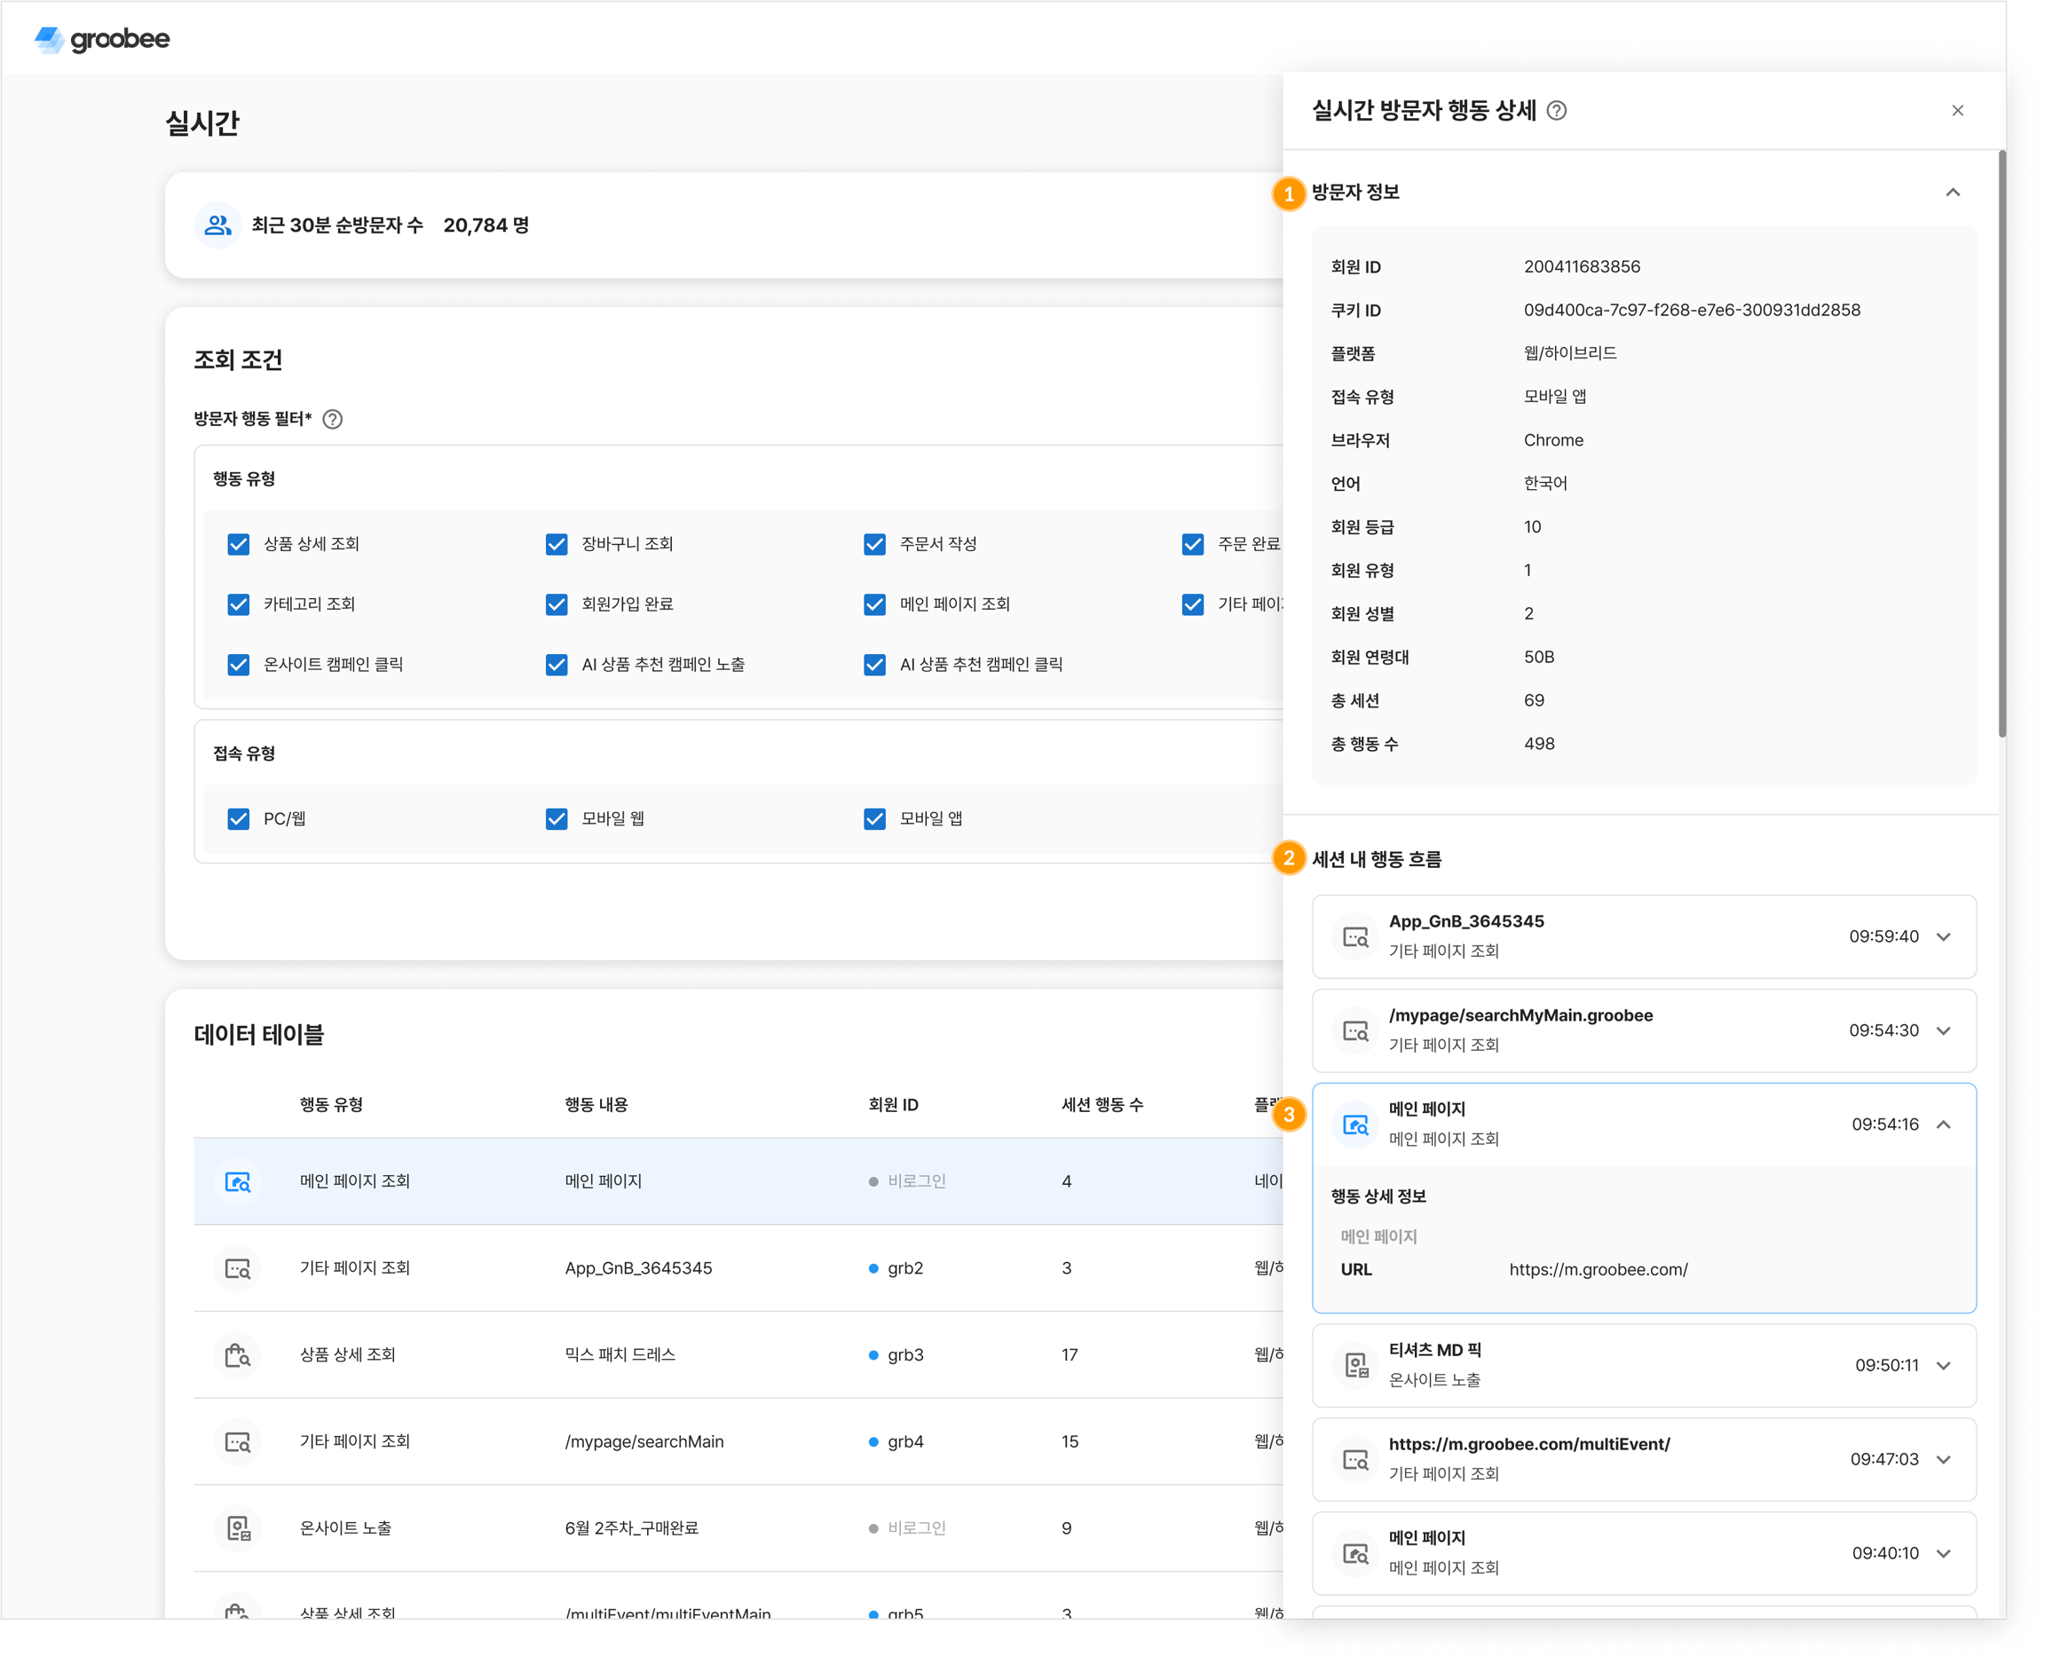The width and height of the screenshot is (2045, 1657).
Task: Click icon of 티셔츠 MD 픽 session card
Action: (1354, 1365)
